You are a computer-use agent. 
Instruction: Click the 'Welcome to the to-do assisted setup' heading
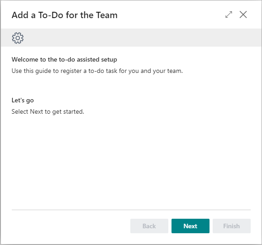(x=64, y=59)
